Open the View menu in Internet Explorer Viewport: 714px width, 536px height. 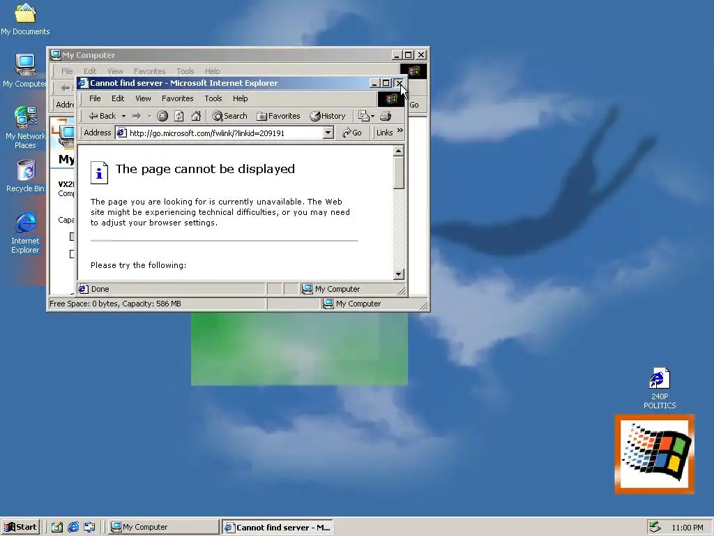[143, 98]
